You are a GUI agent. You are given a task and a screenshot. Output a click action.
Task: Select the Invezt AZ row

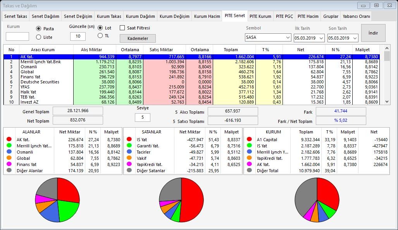point(191,102)
